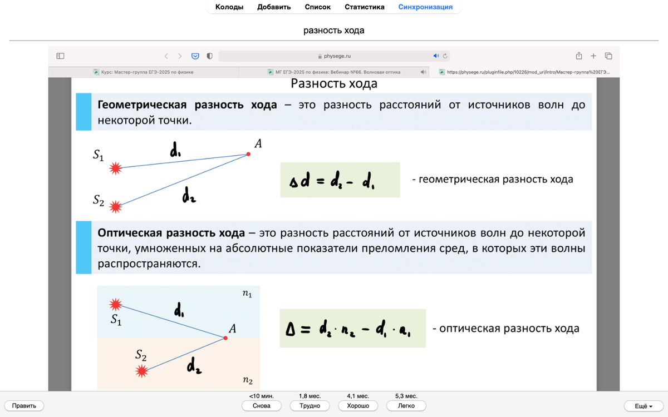
Task: Click the formula Δ = d₂·n₂ − d₁·n₁ box
Action: pyautogui.click(x=353, y=328)
